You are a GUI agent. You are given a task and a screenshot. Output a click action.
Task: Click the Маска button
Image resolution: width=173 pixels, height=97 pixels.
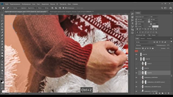[40, 8]
